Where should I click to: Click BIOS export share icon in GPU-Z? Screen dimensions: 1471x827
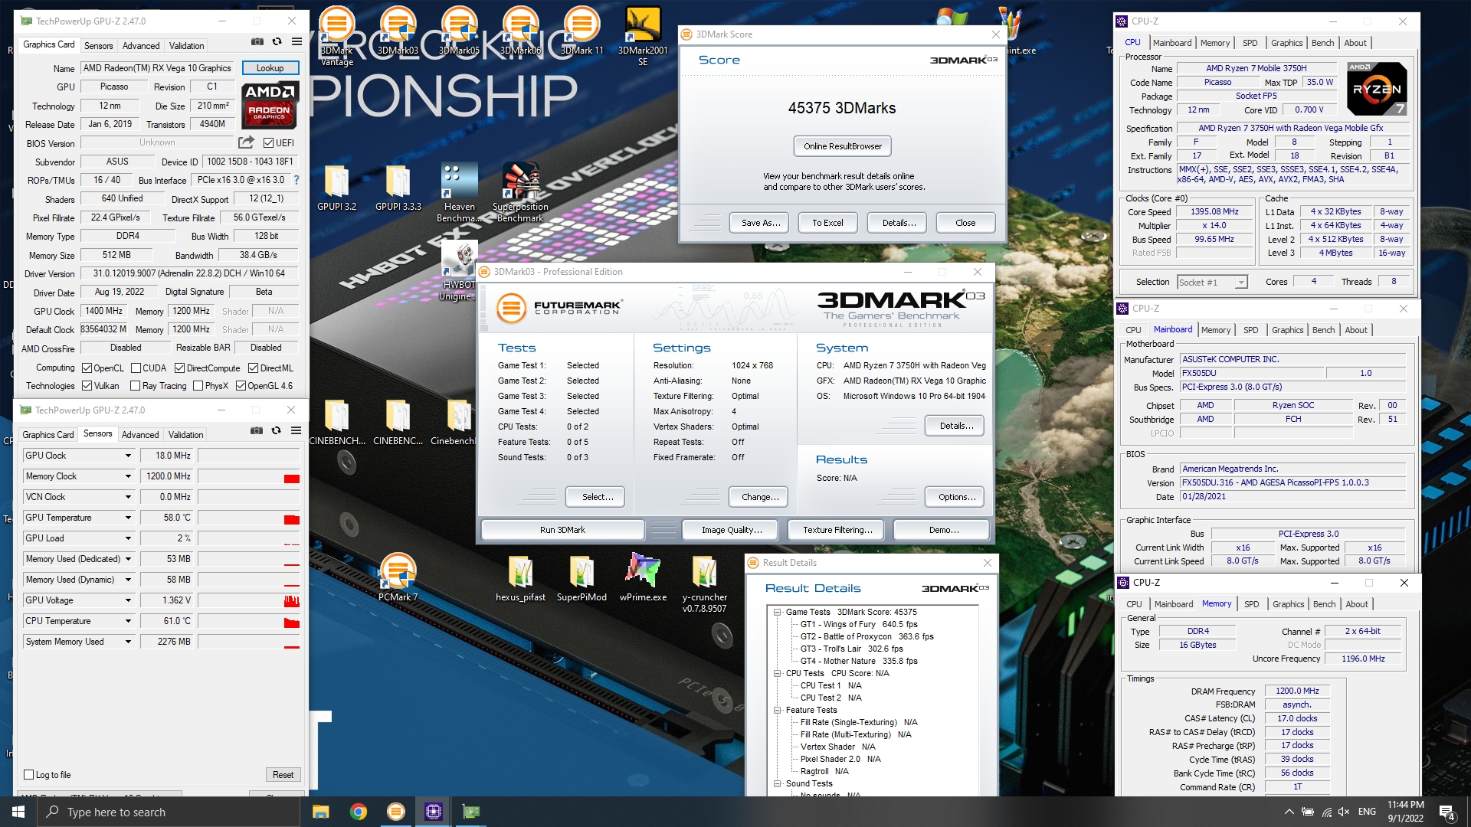(x=246, y=142)
